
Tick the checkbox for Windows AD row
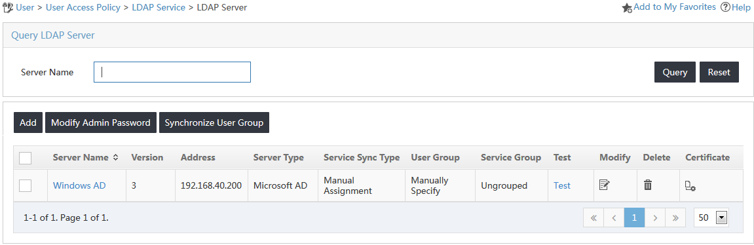point(25,185)
